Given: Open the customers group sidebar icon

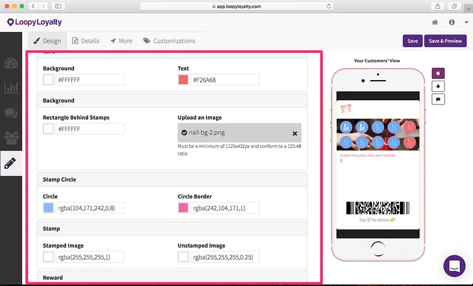Looking at the screenshot, I should [x=11, y=138].
